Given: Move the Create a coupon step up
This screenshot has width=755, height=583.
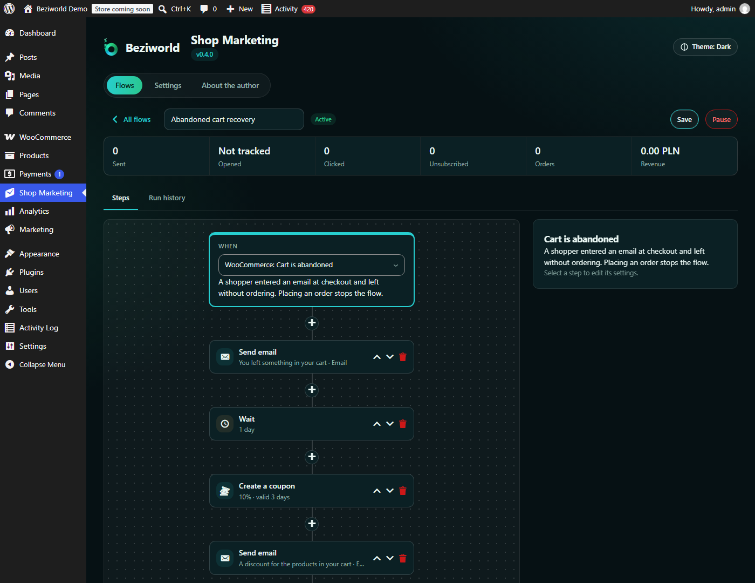Looking at the screenshot, I should [377, 491].
